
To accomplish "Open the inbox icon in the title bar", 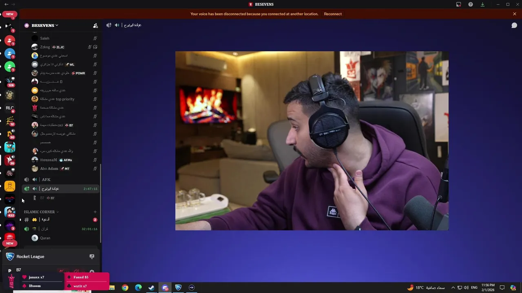I will tap(459, 4).
